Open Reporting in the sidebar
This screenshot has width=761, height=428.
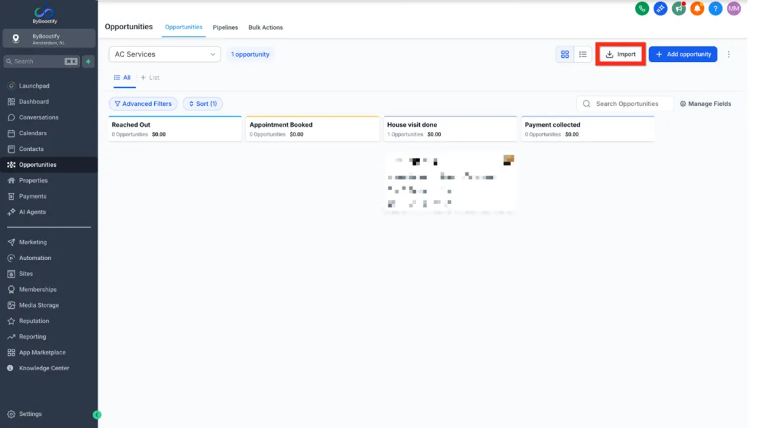(x=49, y=337)
